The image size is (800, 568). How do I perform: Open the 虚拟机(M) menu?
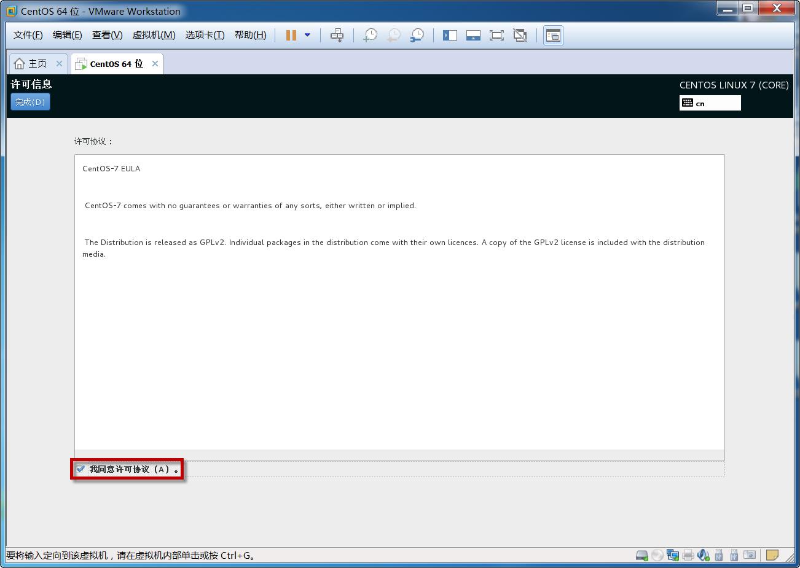pyautogui.click(x=154, y=35)
